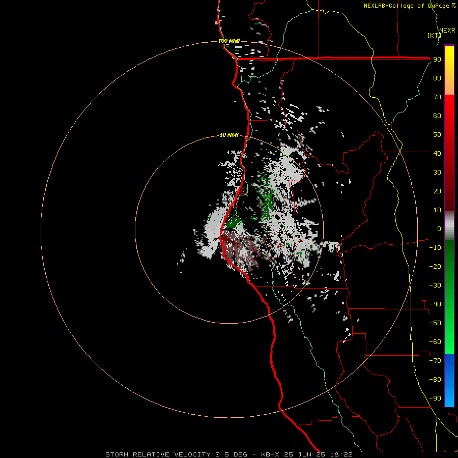Click the 90 value on velocity scale

[x=437, y=60]
